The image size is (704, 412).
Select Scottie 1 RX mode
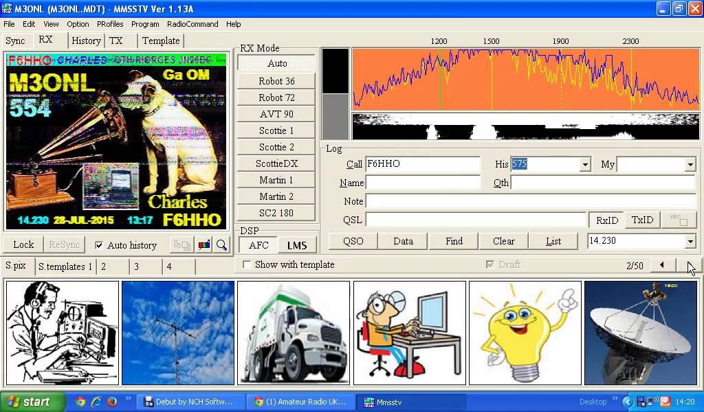(276, 130)
